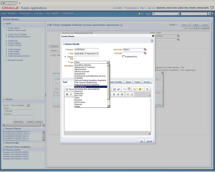Click OK in Create Clause dialog
This screenshot has height=172, width=215.
click(141, 141)
